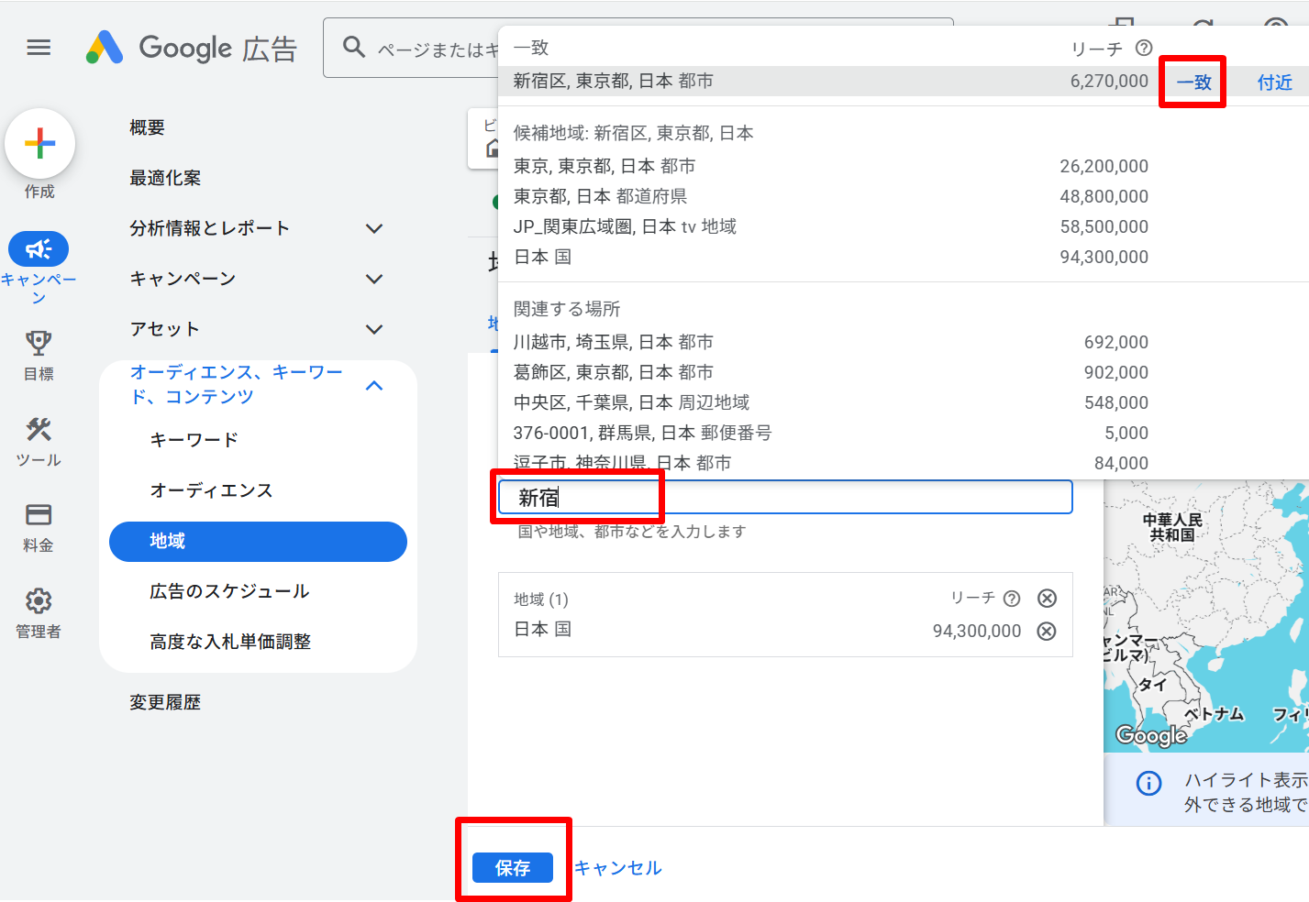Click the リーチ help icon in 地域 panel
The width and height of the screenshot is (1309, 902).
1011,598
